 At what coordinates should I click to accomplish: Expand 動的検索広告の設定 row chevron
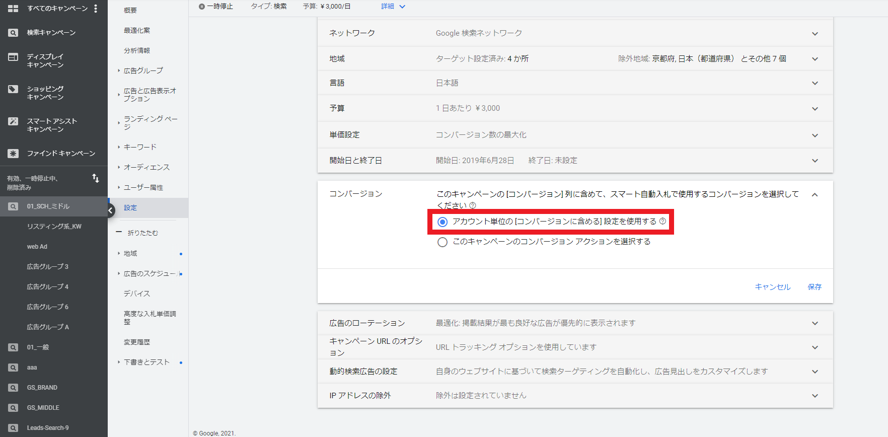[x=815, y=372]
